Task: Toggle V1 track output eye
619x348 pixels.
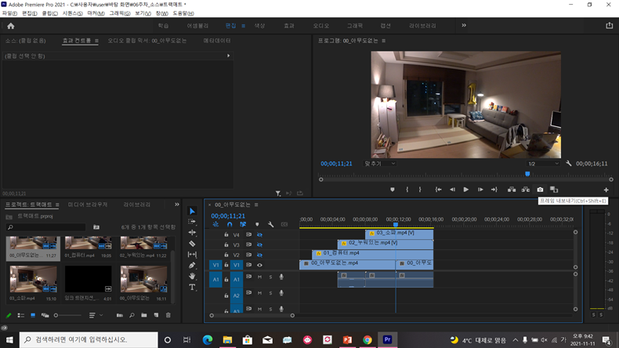Action: (x=259, y=265)
